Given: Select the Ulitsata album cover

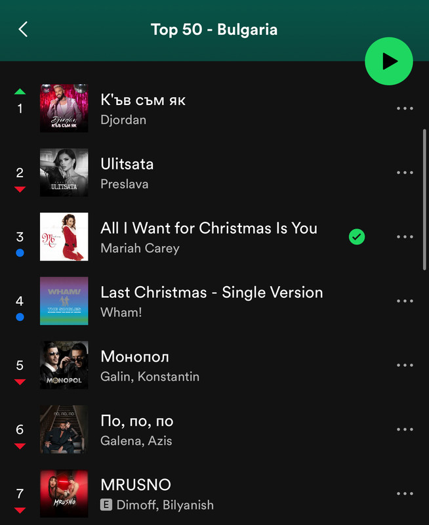Looking at the screenshot, I should coord(64,173).
